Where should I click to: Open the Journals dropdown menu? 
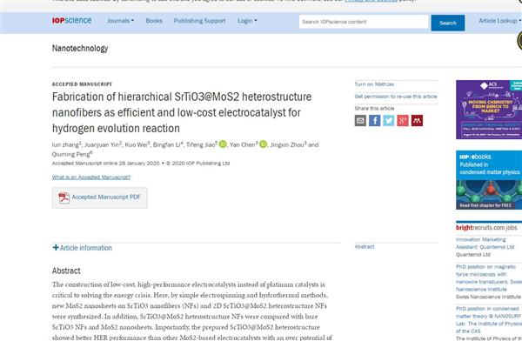pyautogui.click(x=120, y=21)
